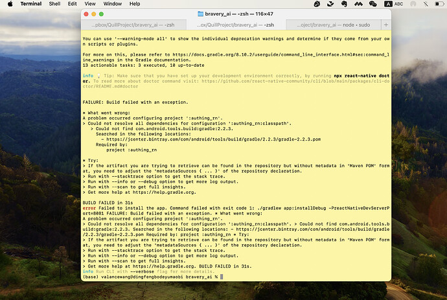Click the "BUILD FAILED in 31s" line

[108, 203]
